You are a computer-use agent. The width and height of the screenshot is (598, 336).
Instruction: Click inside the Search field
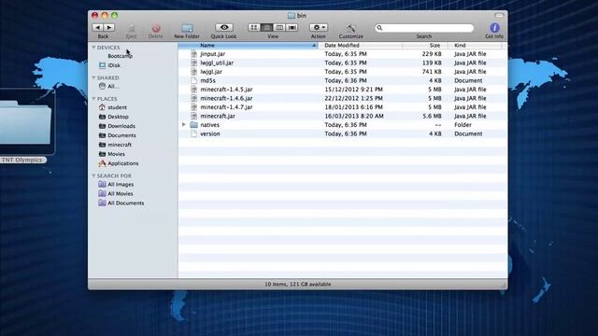pos(424,28)
